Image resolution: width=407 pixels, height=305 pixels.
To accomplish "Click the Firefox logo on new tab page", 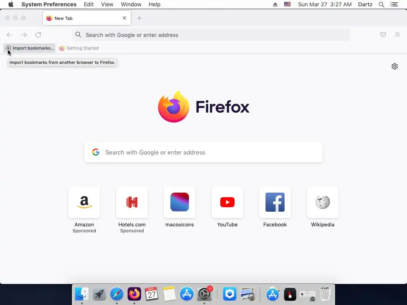I will (174, 106).
